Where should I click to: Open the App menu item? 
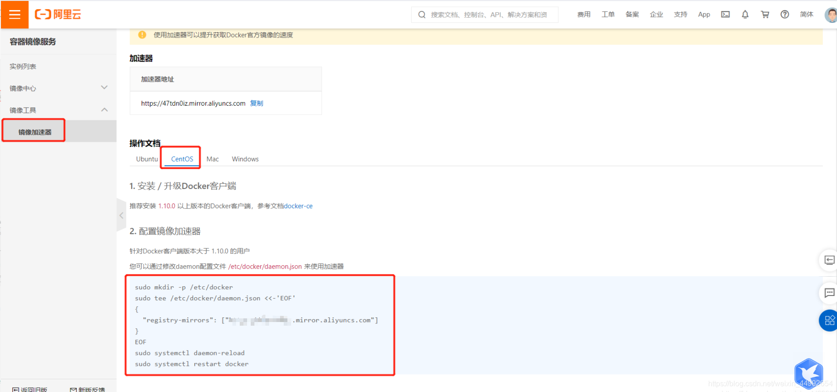pos(704,15)
